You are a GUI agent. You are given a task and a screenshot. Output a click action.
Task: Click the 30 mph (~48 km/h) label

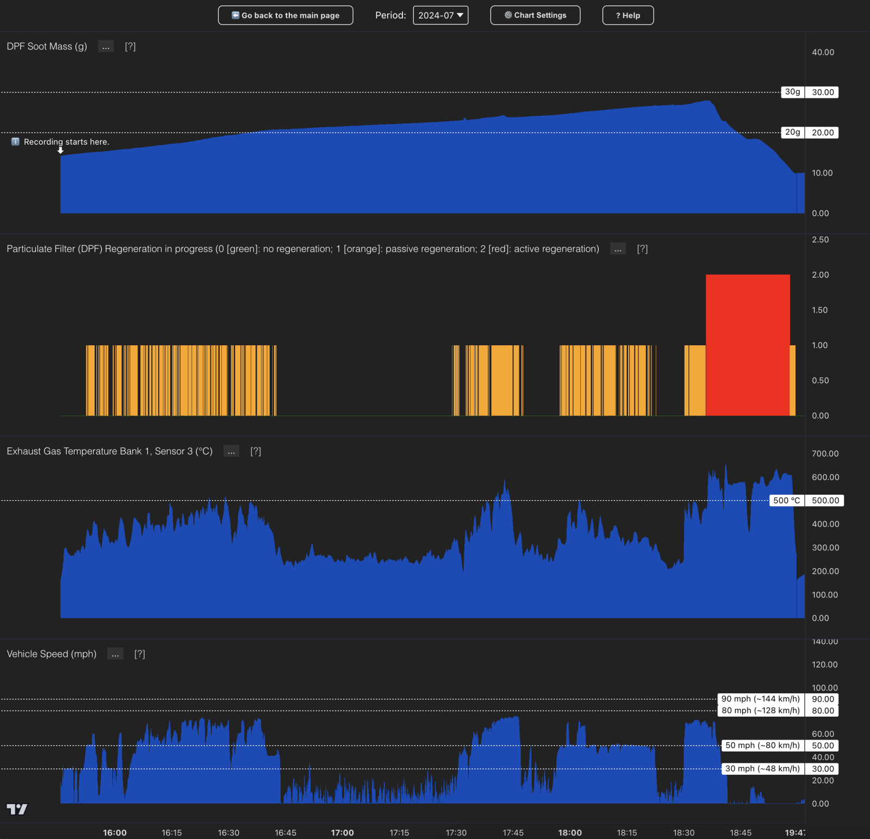(x=762, y=768)
